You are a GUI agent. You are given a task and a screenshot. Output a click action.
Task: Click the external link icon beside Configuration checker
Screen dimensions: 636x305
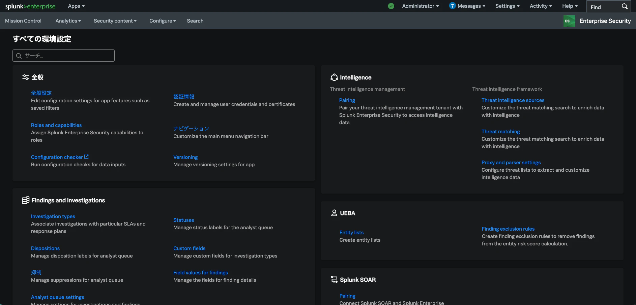tap(87, 157)
